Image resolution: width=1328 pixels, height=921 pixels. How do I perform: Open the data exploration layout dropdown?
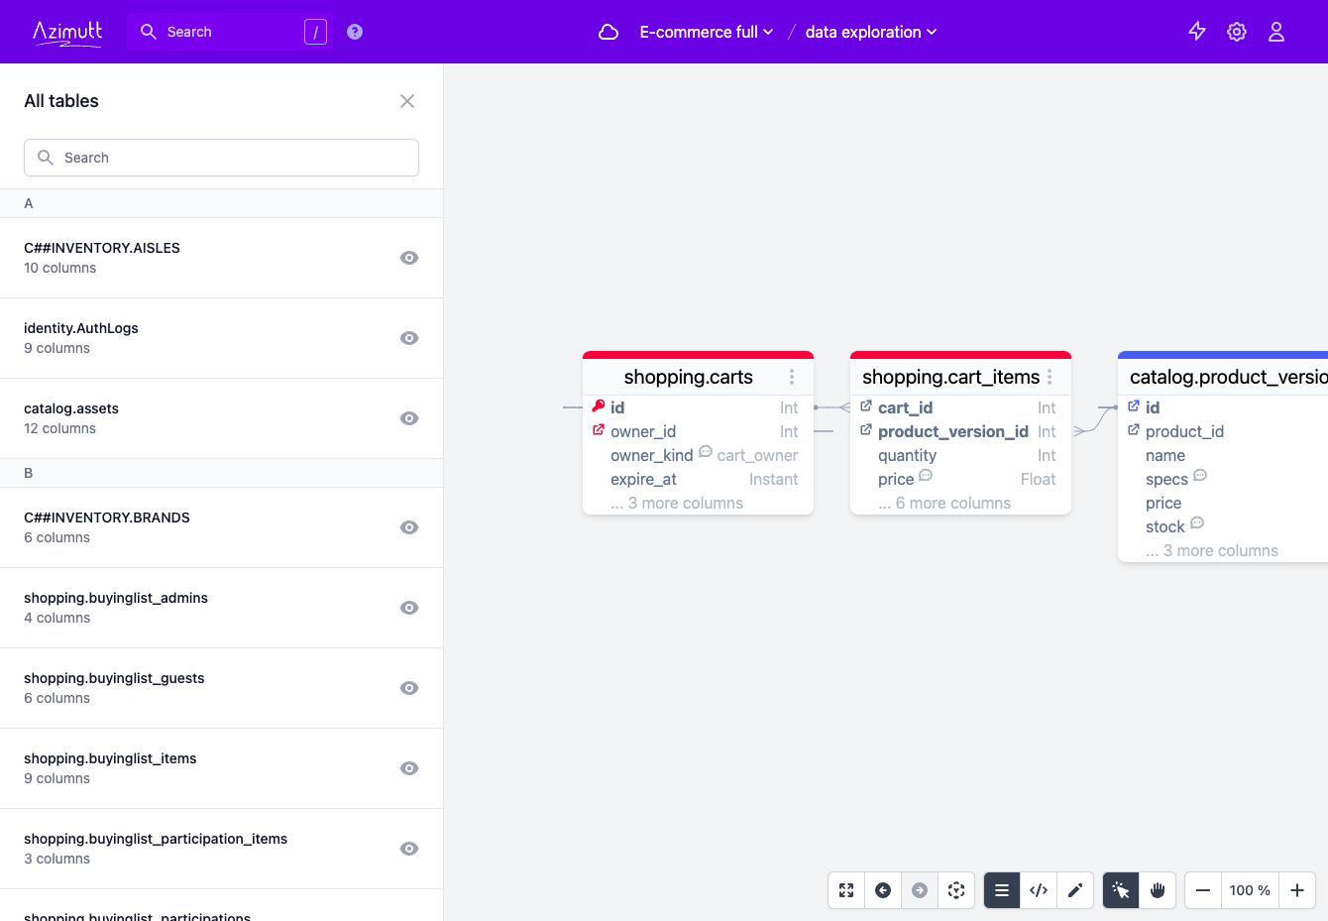point(871,32)
